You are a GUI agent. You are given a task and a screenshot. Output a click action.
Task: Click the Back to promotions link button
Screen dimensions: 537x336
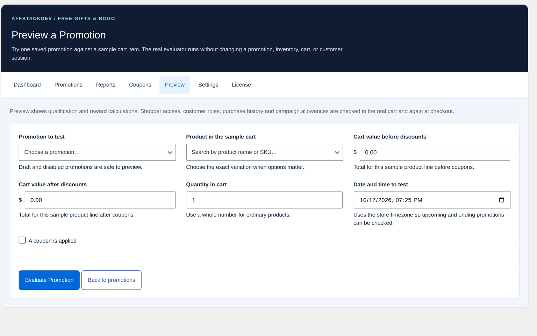point(112,280)
